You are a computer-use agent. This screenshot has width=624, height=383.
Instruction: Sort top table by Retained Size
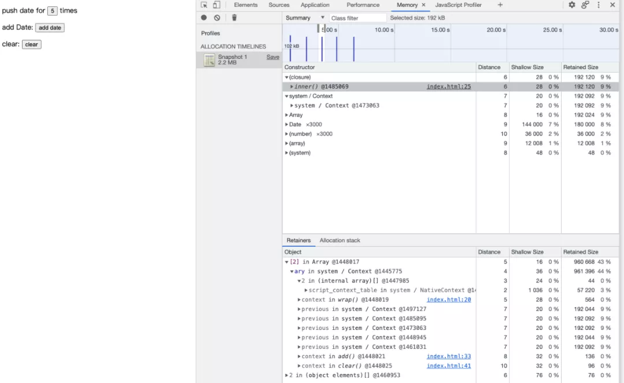(x=590, y=67)
